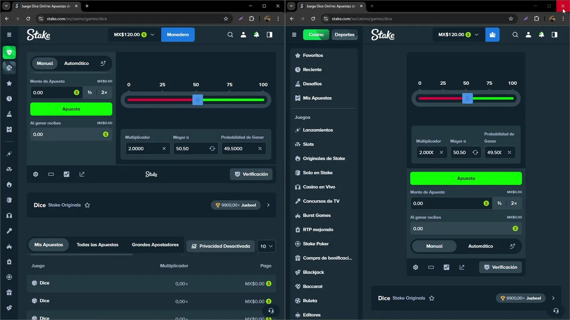Click the 2× bet button in right window
The width and height of the screenshot is (570, 320).
point(514,203)
